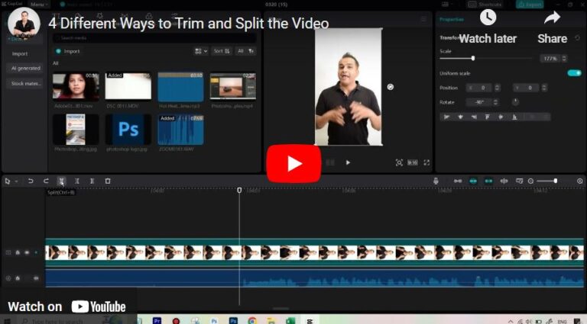Click the focus frame icon in the preview controls
This screenshot has height=324, width=587.
[399, 162]
